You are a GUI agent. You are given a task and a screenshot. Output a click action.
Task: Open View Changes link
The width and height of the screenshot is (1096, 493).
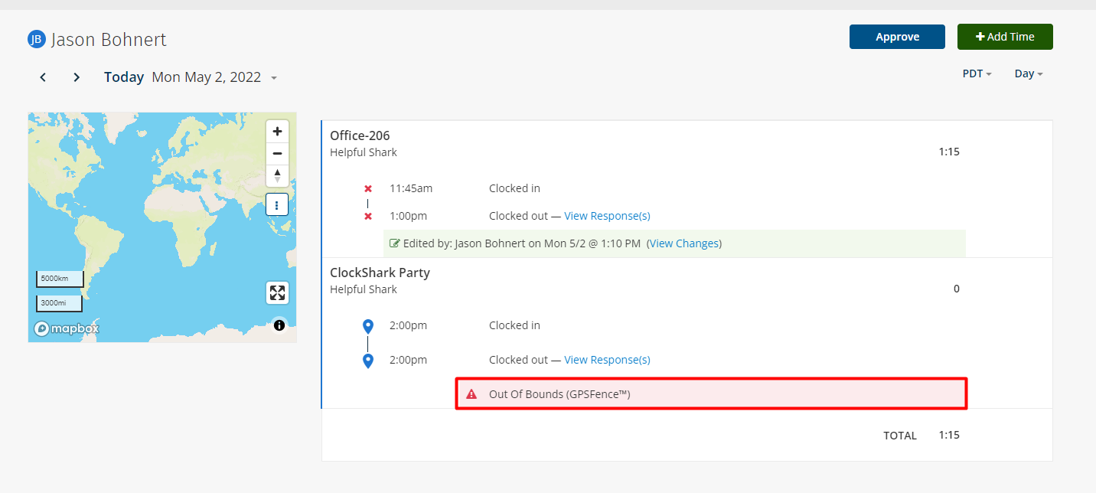point(683,243)
